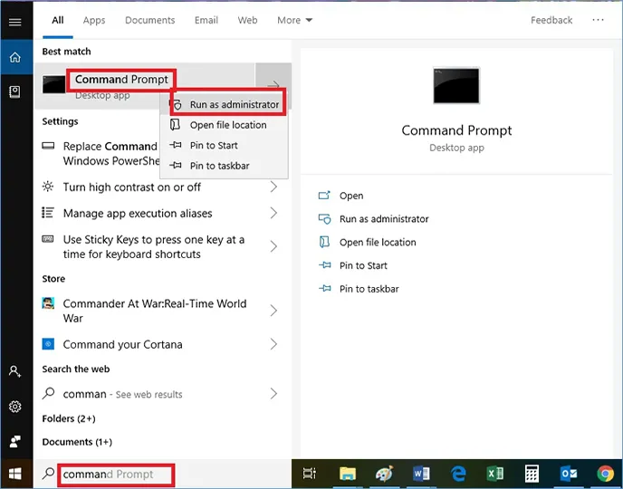This screenshot has height=489, width=623.
Task: Switch to the Email tab
Action: click(206, 20)
